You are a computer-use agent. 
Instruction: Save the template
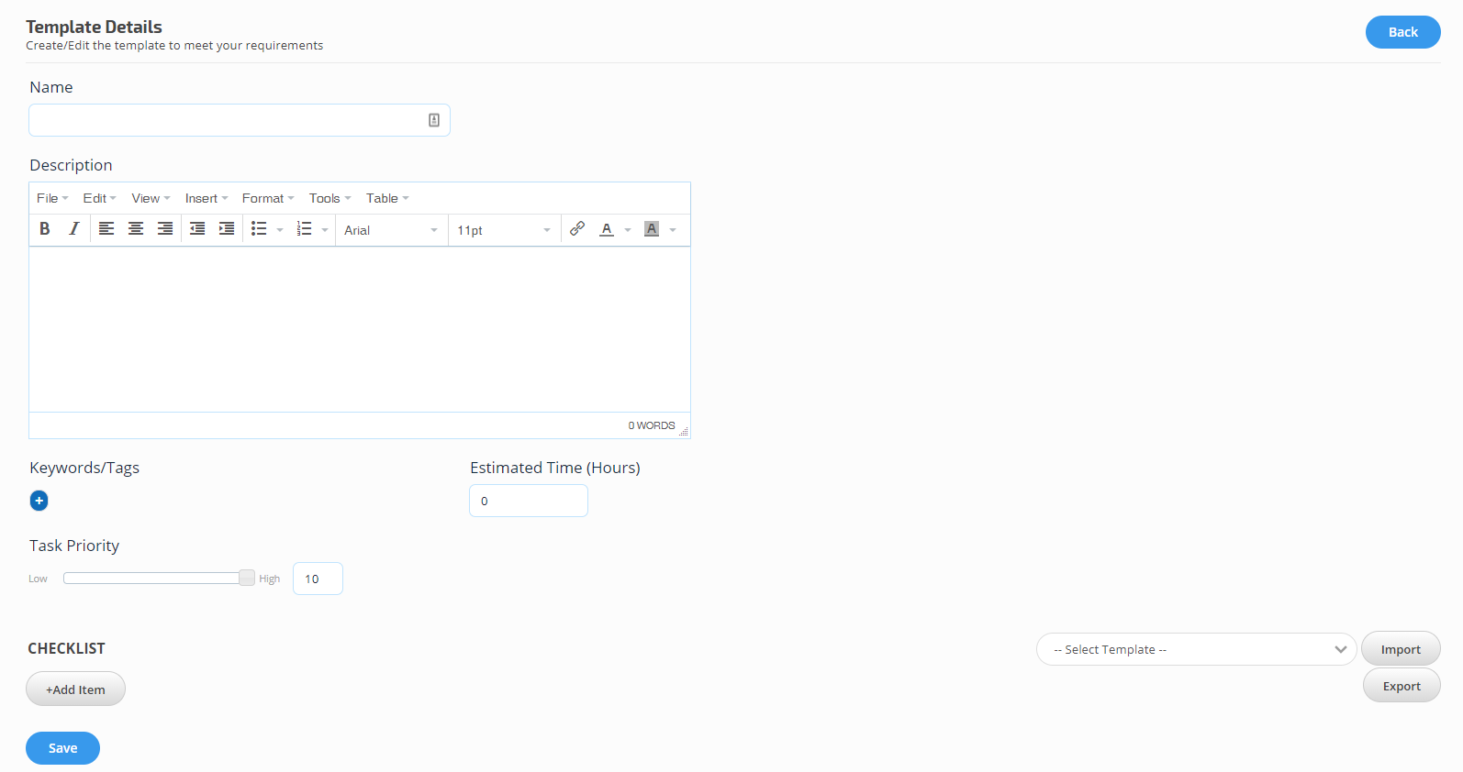[x=62, y=748]
